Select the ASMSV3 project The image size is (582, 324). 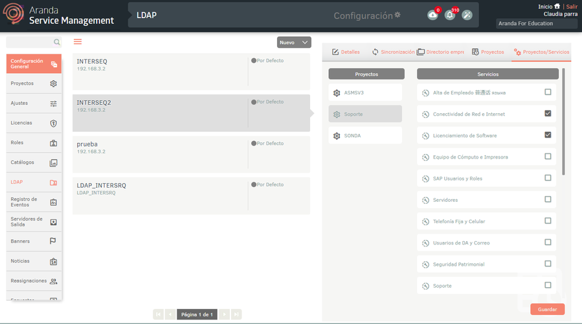click(365, 92)
